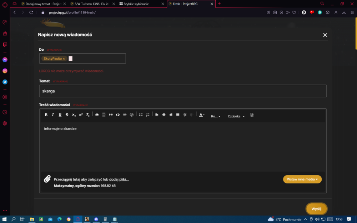This screenshot has height=223, width=357.
Task: Open Twitter in the Opera sidebar
Action: tap(5, 82)
